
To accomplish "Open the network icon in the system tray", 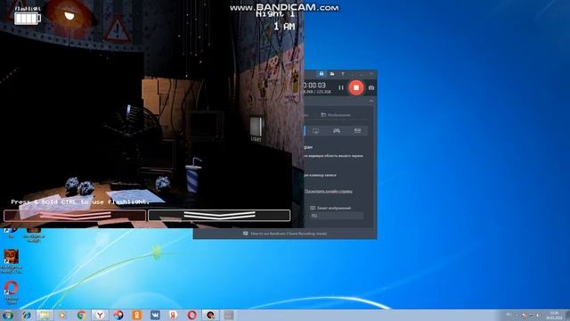I will 531,316.
